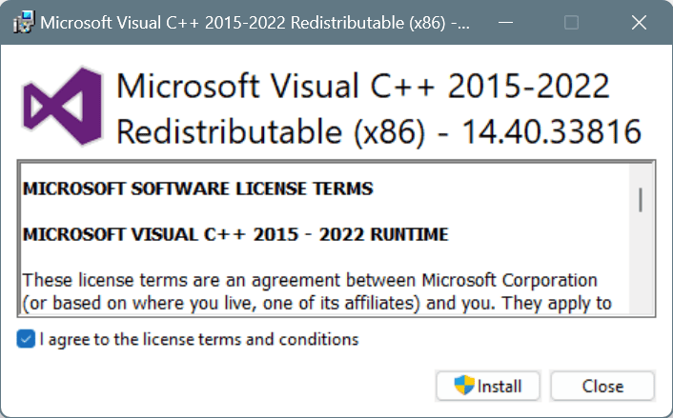
Task: Click the license text scrollbar thumb
Action: coord(641,200)
